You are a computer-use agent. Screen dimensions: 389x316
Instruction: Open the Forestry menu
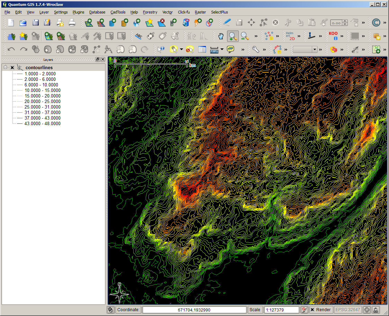click(150, 12)
